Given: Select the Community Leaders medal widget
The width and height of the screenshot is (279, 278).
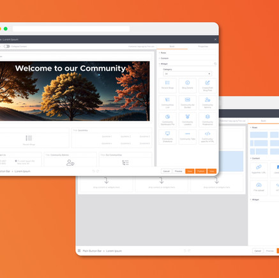Looking at the screenshot, I should point(188,119).
